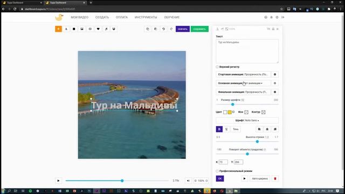Image resolution: width=345 pixels, height=194 pixels.
Task: Open the Основная анимация dropdown
Action: click(x=243, y=83)
